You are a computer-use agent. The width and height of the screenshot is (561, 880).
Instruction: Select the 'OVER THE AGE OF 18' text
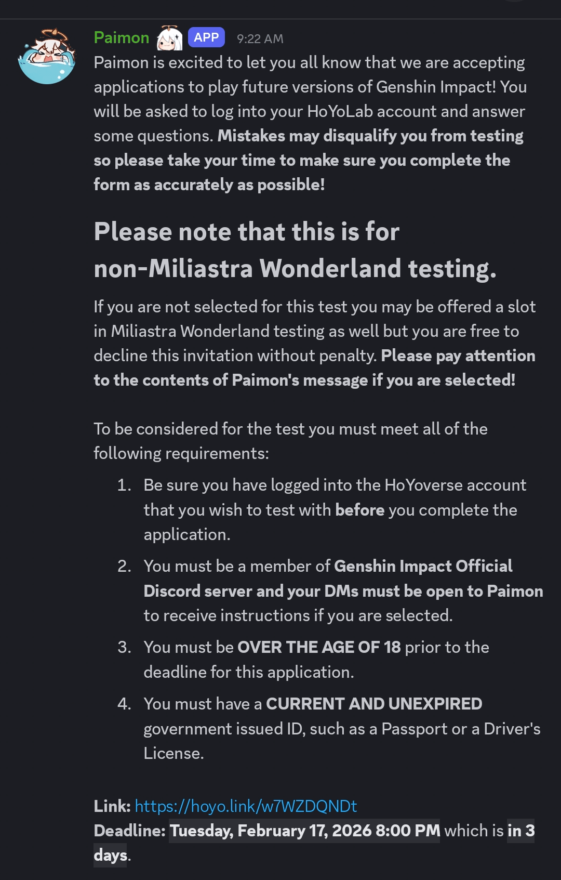tap(318, 647)
